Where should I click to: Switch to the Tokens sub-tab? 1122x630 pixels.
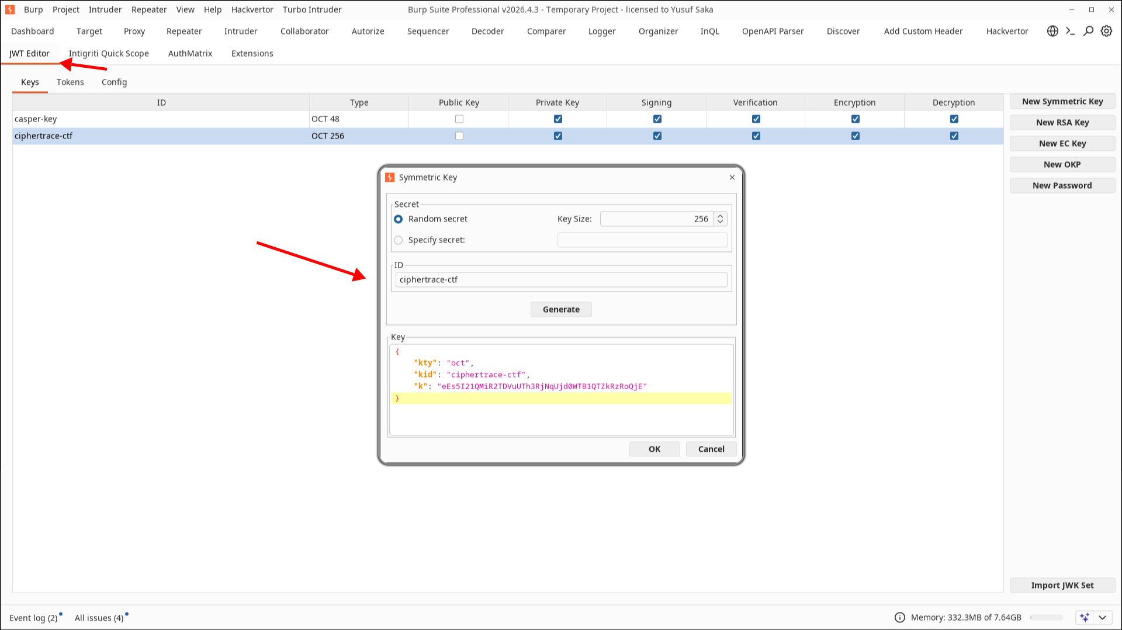(70, 82)
